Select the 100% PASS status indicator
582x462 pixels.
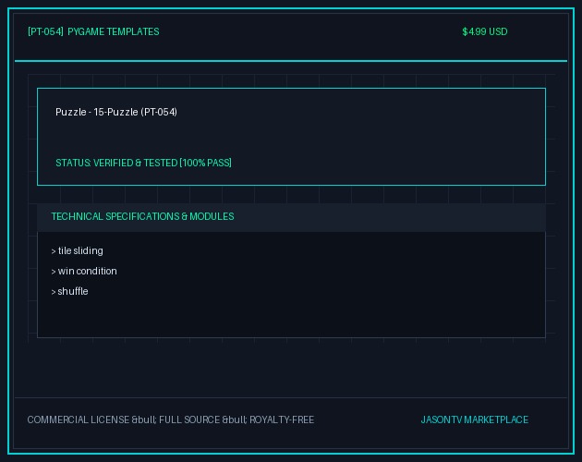(206, 163)
